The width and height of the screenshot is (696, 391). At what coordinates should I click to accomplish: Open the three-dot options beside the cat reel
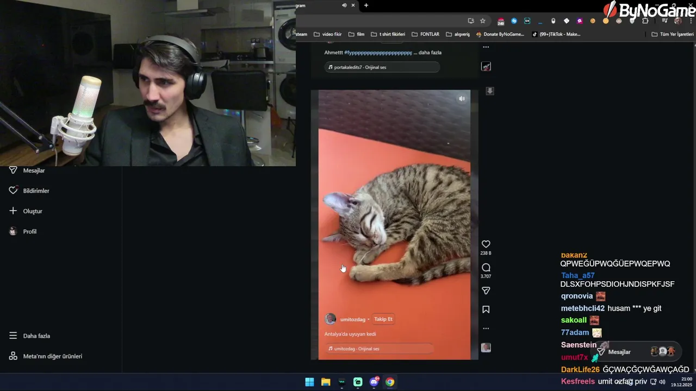click(x=486, y=329)
